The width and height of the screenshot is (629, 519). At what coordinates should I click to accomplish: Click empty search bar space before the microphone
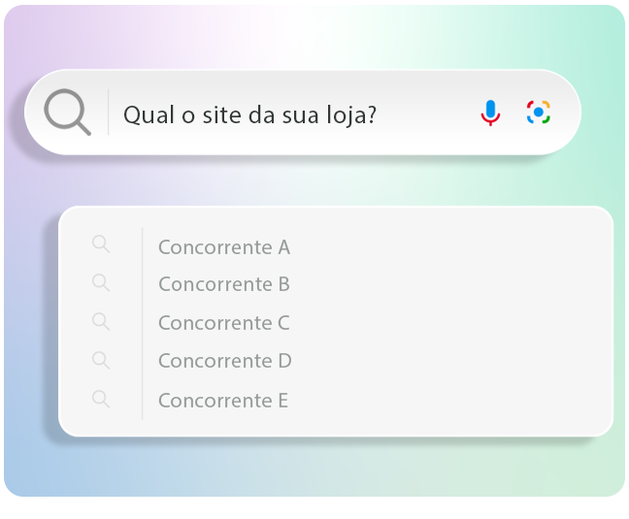[427, 114]
